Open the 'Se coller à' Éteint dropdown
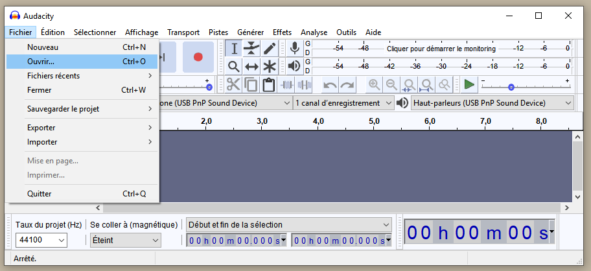This screenshot has width=591, height=271. tap(126, 240)
